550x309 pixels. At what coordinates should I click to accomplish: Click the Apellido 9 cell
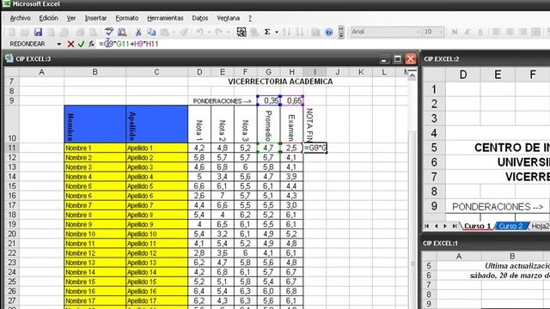pyautogui.click(x=156, y=224)
